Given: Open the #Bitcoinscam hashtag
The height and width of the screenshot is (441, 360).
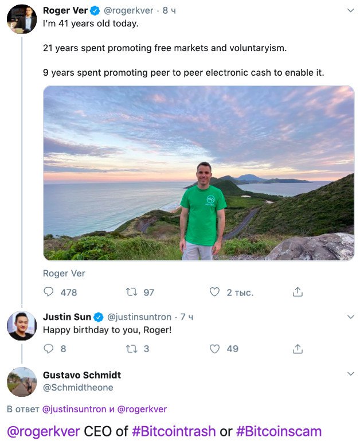Looking at the screenshot, I should tap(279, 431).
